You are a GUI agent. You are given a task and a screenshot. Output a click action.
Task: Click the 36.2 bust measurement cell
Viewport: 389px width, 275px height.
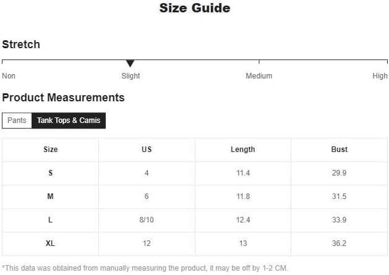pyautogui.click(x=339, y=243)
